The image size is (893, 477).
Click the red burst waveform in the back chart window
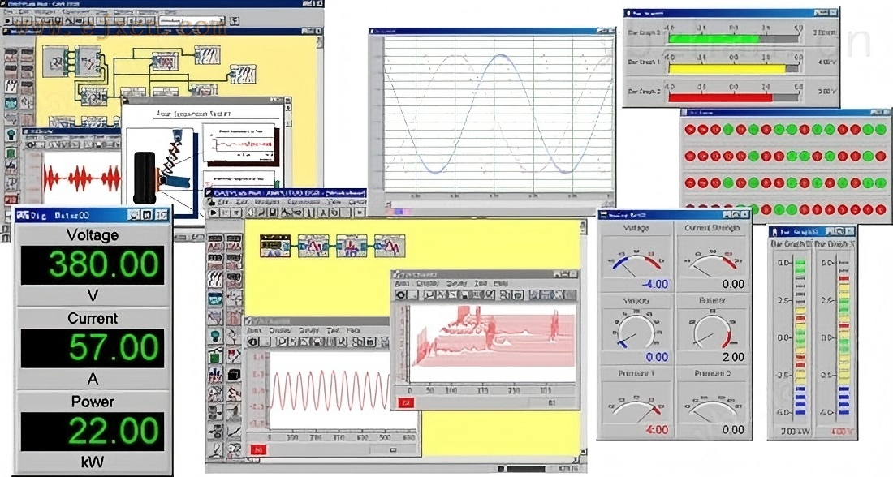click(81, 178)
